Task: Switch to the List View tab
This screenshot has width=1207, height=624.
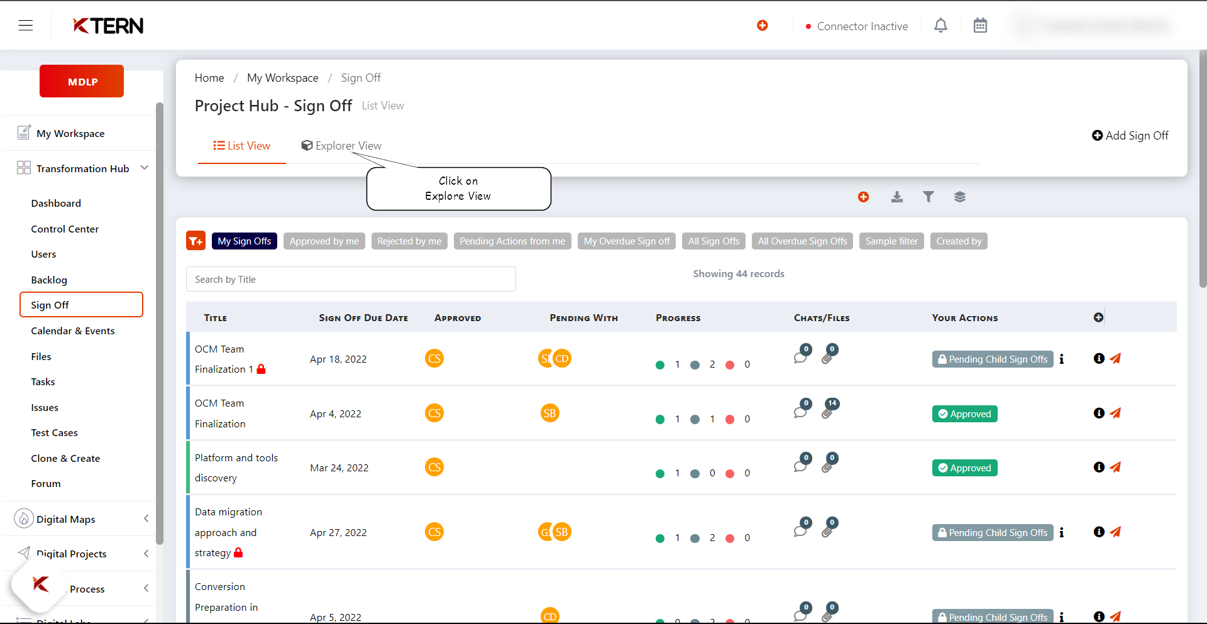Action: click(x=242, y=146)
